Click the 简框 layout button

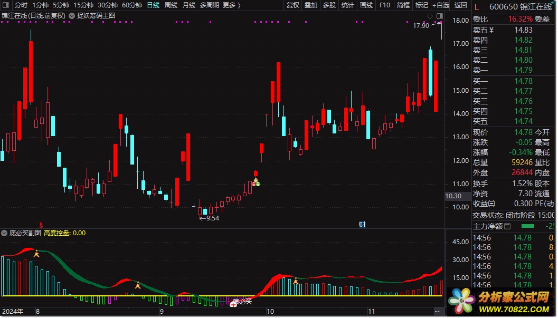tap(403, 5)
